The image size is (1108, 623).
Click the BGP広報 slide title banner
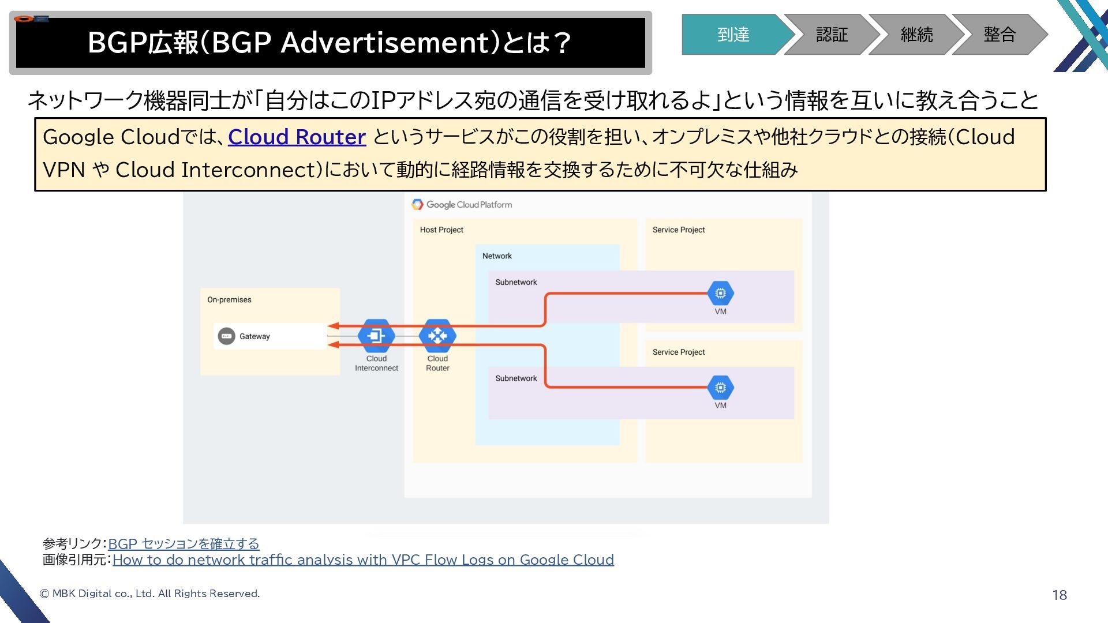[x=330, y=43]
